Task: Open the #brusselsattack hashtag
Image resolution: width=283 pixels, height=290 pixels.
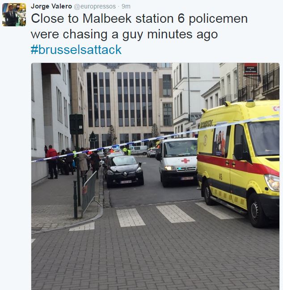Action: coord(76,50)
